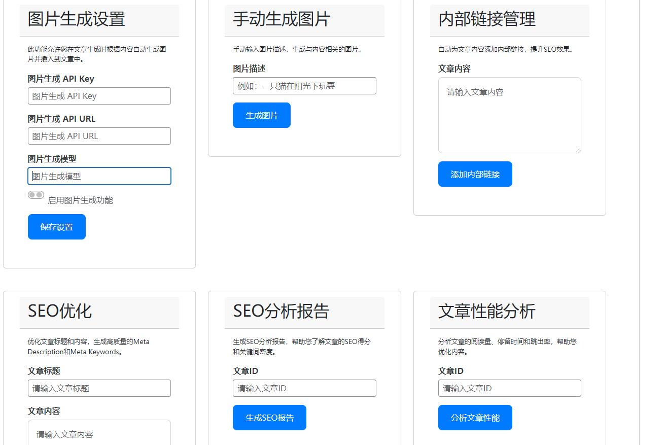Click the 文章内容 textarea under 内部链接管理

tap(509, 115)
